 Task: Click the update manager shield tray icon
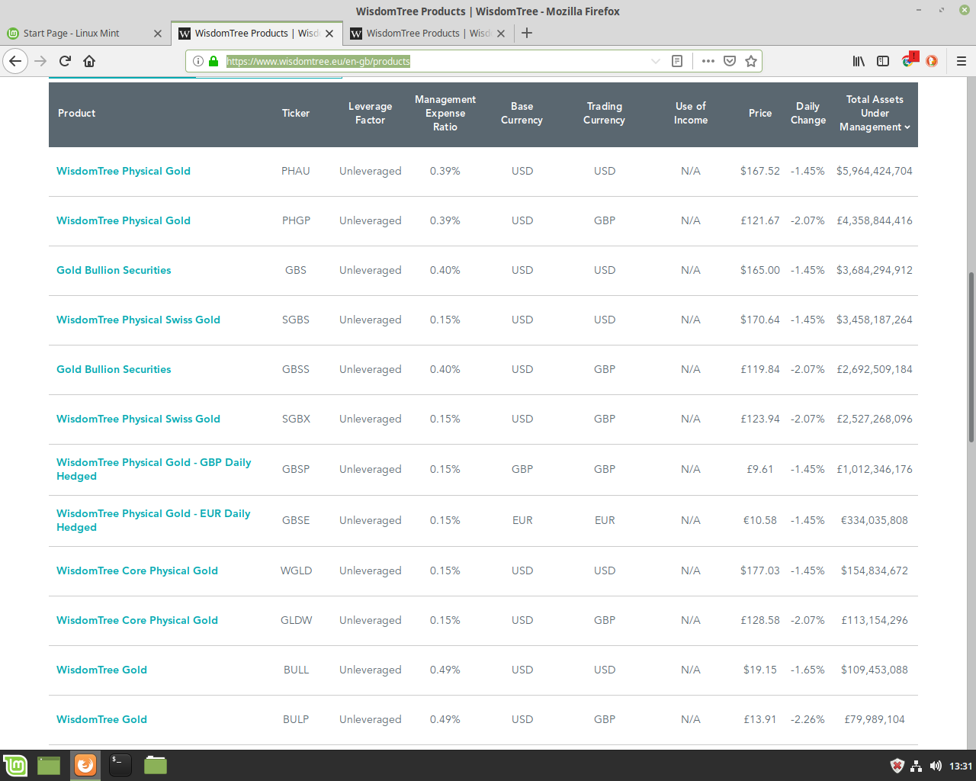tap(897, 766)
